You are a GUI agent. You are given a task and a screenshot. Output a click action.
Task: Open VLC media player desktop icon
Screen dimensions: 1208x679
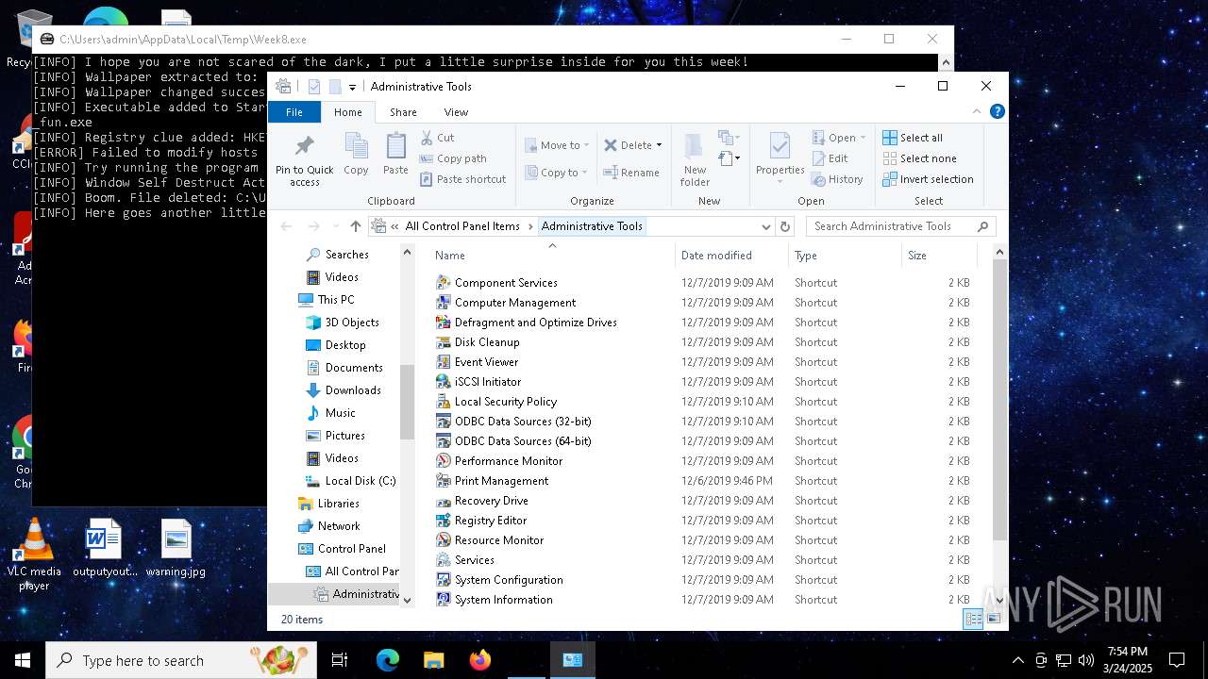click(x=34, y=555)
